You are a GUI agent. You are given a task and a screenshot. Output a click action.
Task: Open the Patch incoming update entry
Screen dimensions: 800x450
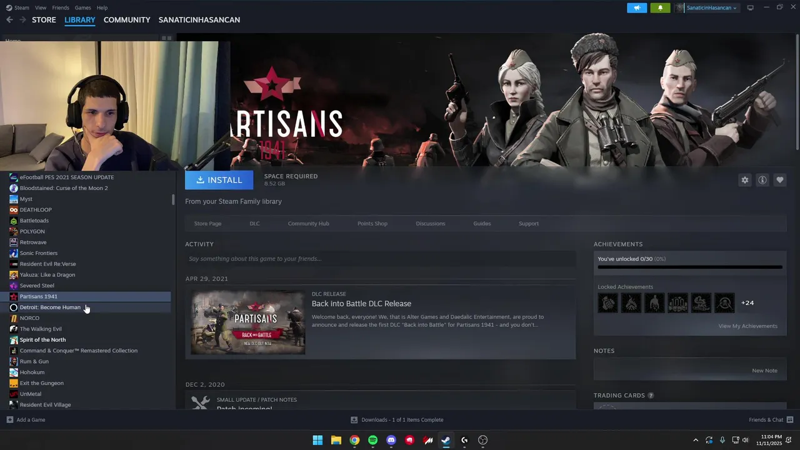(380, 401)
